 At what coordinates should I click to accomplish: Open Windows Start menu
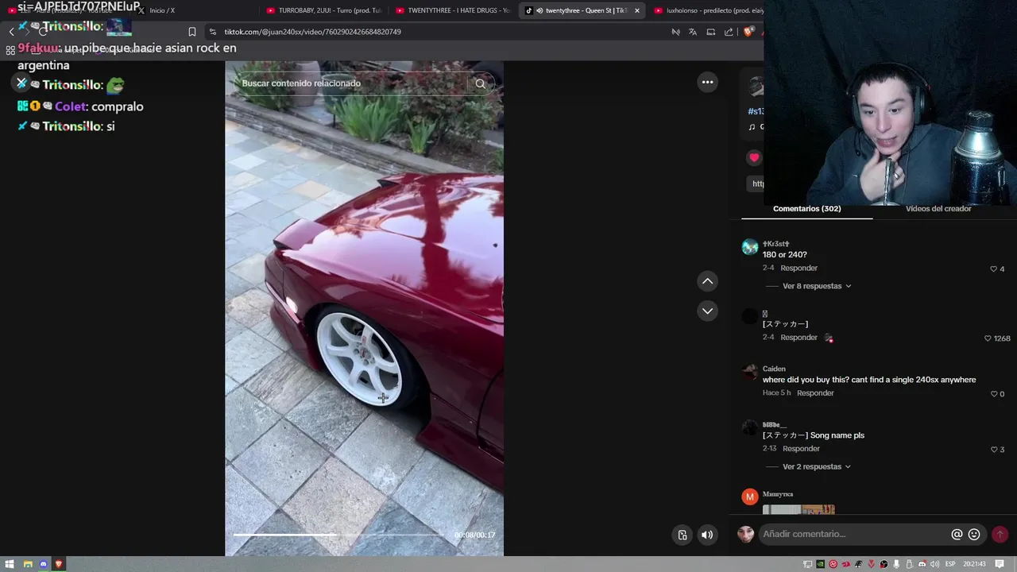(x=11, y=564)
